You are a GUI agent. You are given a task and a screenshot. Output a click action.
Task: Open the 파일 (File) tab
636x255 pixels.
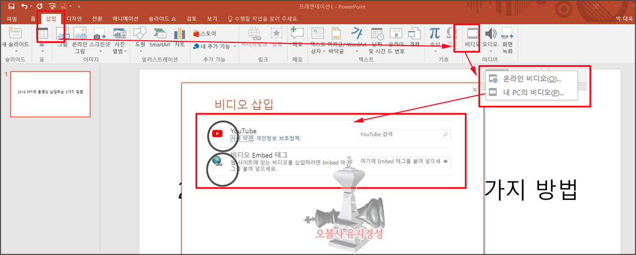pos(12,19)
